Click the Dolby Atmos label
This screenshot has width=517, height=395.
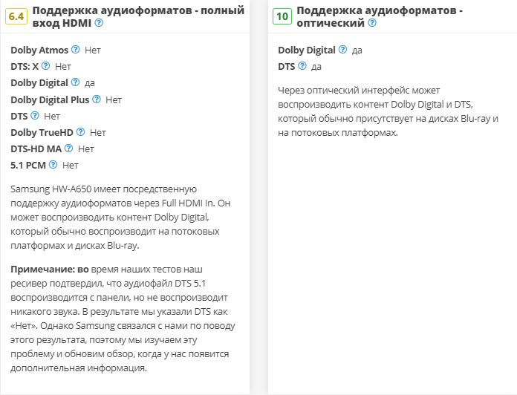tap(39, 50)
